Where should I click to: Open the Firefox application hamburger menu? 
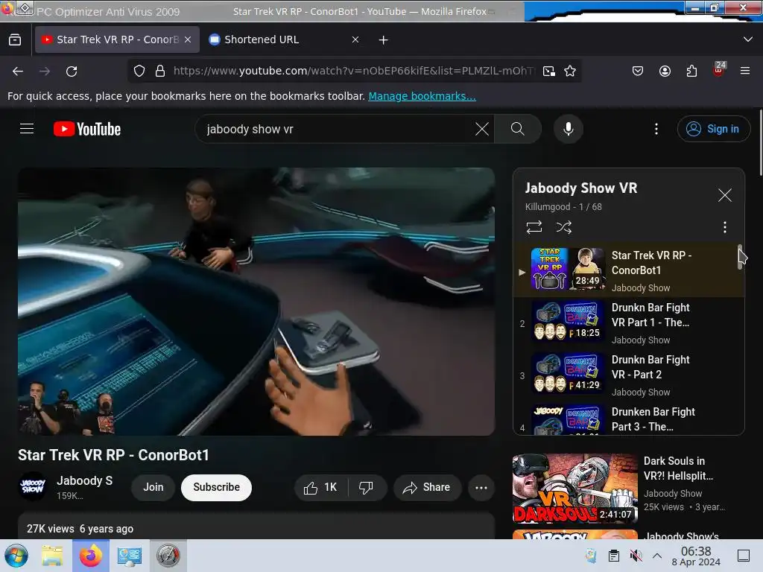coord(745,71)
